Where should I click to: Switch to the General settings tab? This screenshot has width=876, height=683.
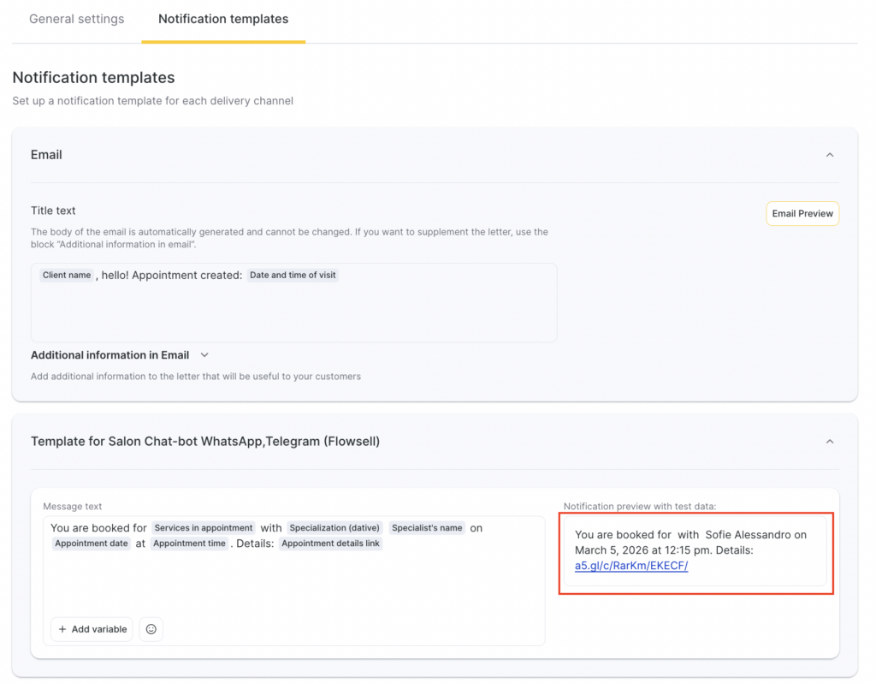coord(77,19)
